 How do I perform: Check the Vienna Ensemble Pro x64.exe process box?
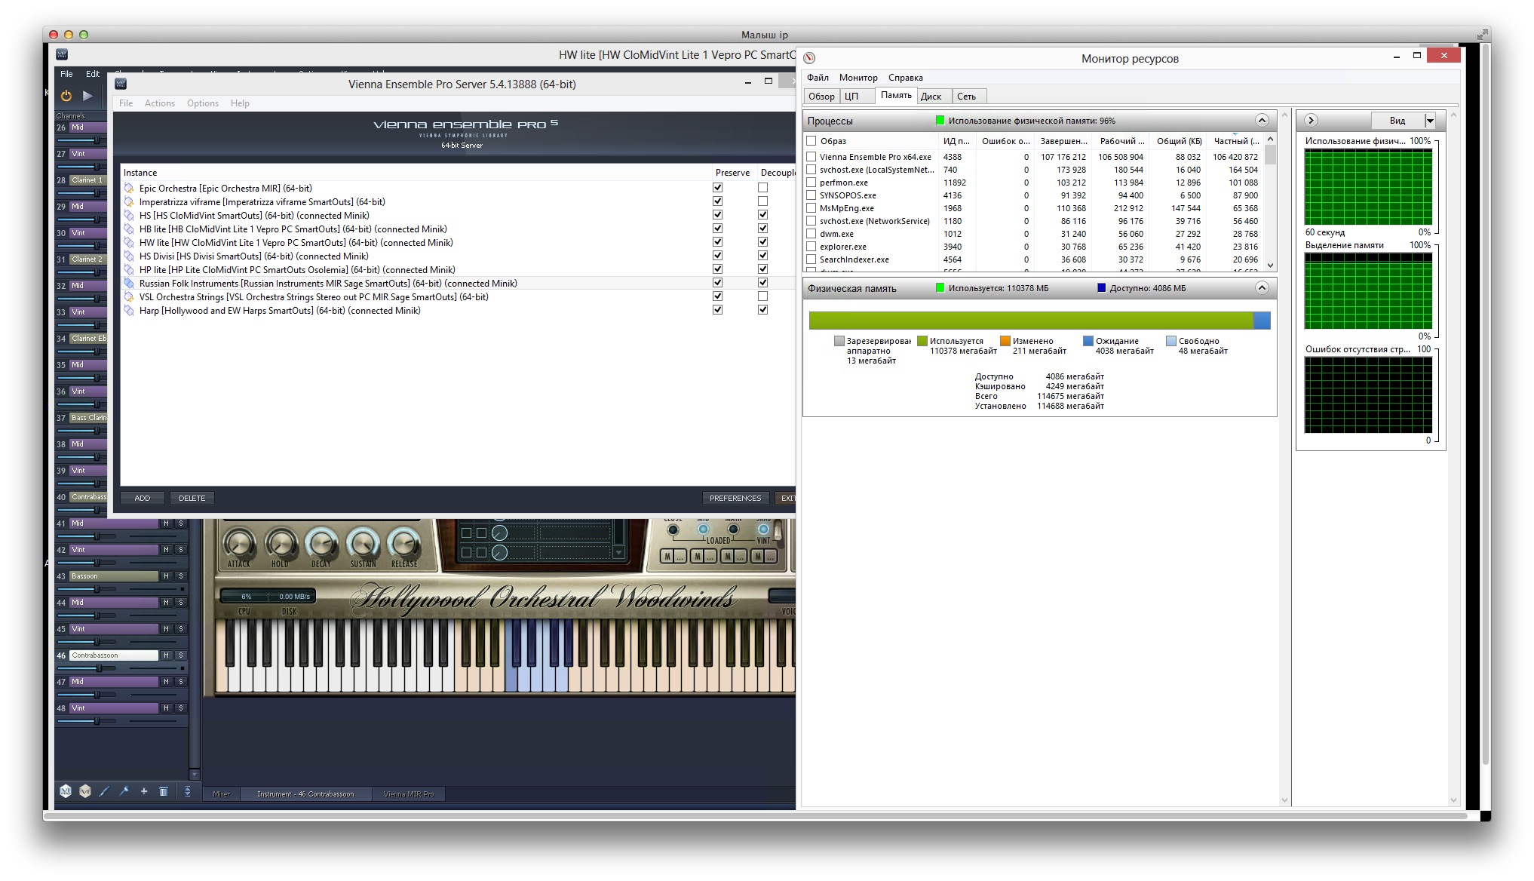point(811,157)
